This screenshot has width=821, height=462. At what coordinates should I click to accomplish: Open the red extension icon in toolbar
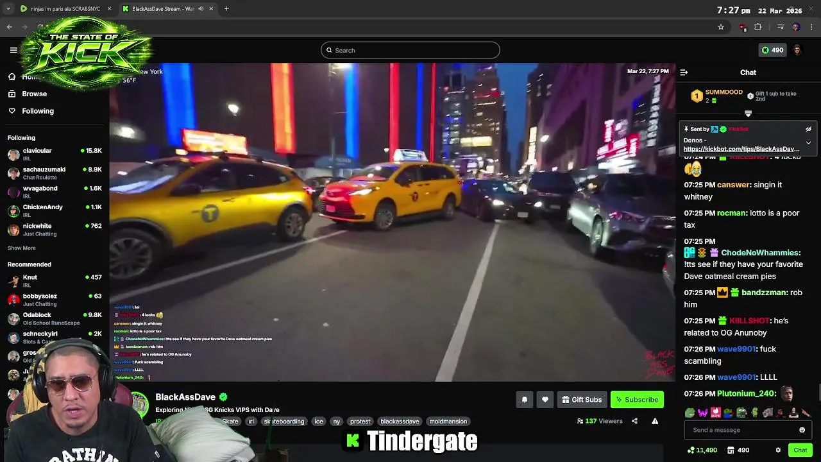(x=743, y=27)
